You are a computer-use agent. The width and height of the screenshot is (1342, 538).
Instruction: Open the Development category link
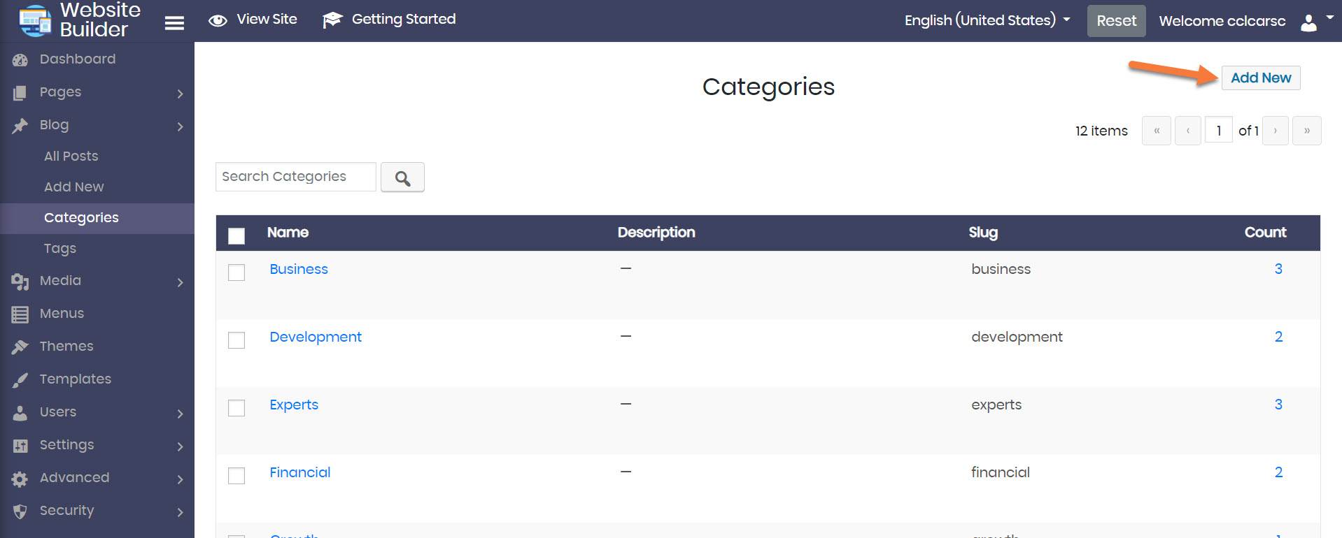coord(316,337)
